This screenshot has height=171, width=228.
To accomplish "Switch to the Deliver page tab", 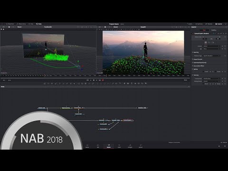I will [x=141, y=146].
